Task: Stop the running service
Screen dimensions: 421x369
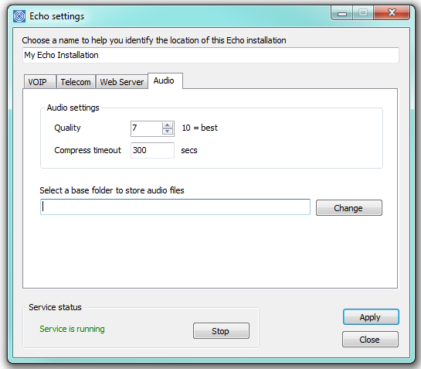Action: 221,331
